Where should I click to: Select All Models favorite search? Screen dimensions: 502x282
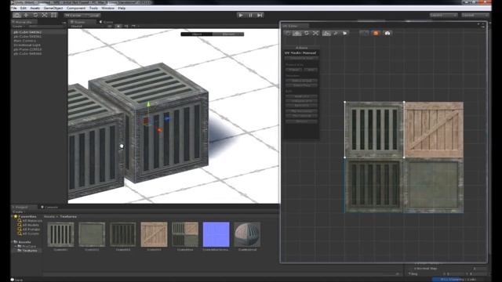tap(28, 225)
